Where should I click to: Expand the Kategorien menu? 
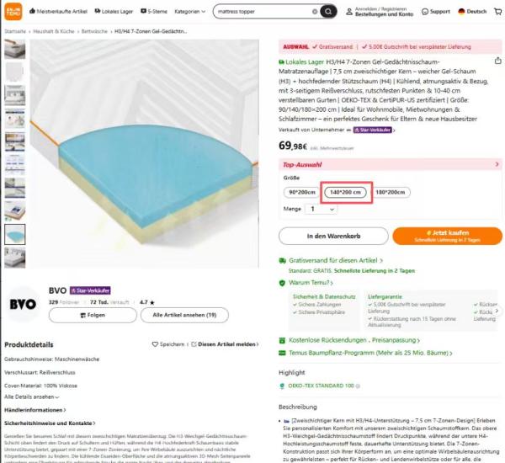(x=189, y=12)
